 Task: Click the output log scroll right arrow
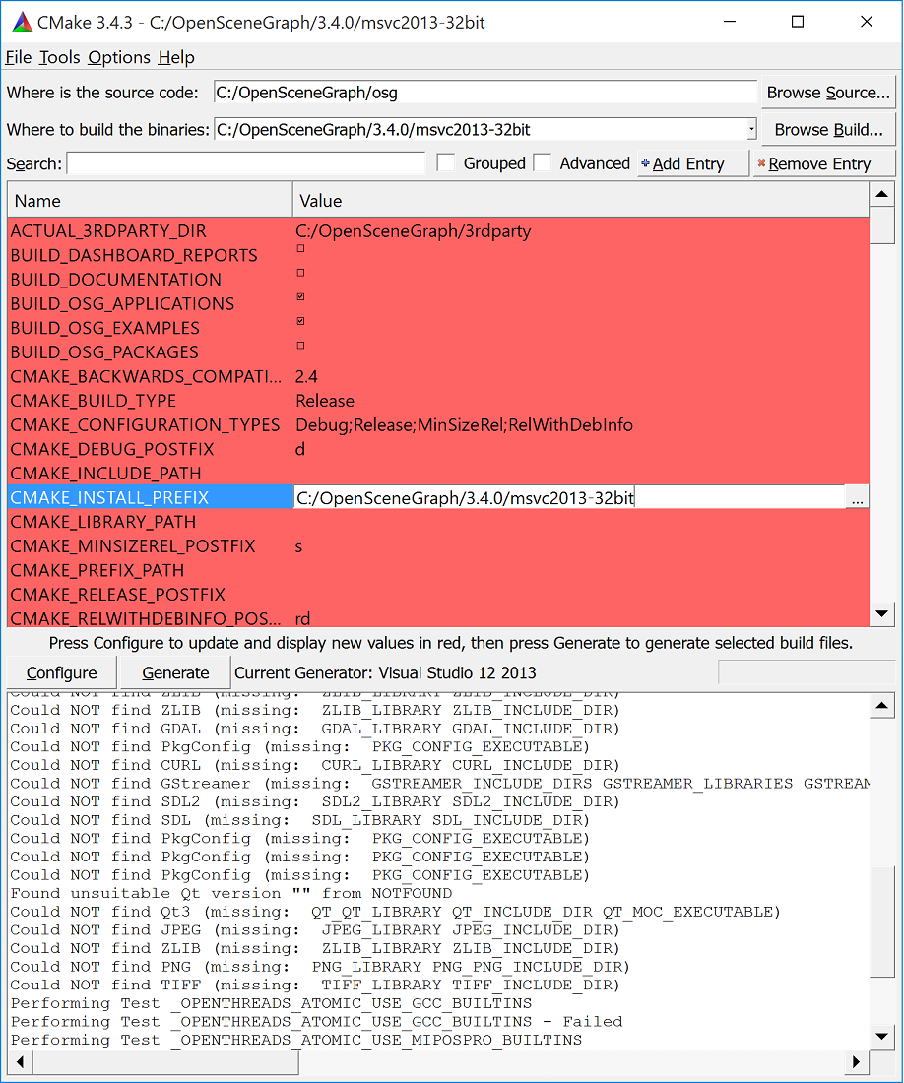point(857,1061)
